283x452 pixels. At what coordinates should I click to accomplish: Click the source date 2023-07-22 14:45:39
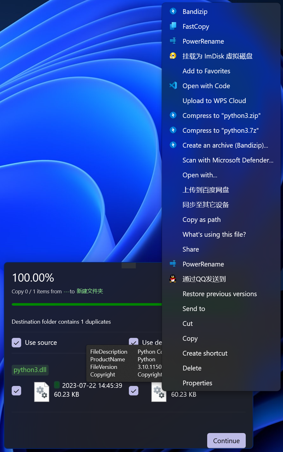coord(92,385)
